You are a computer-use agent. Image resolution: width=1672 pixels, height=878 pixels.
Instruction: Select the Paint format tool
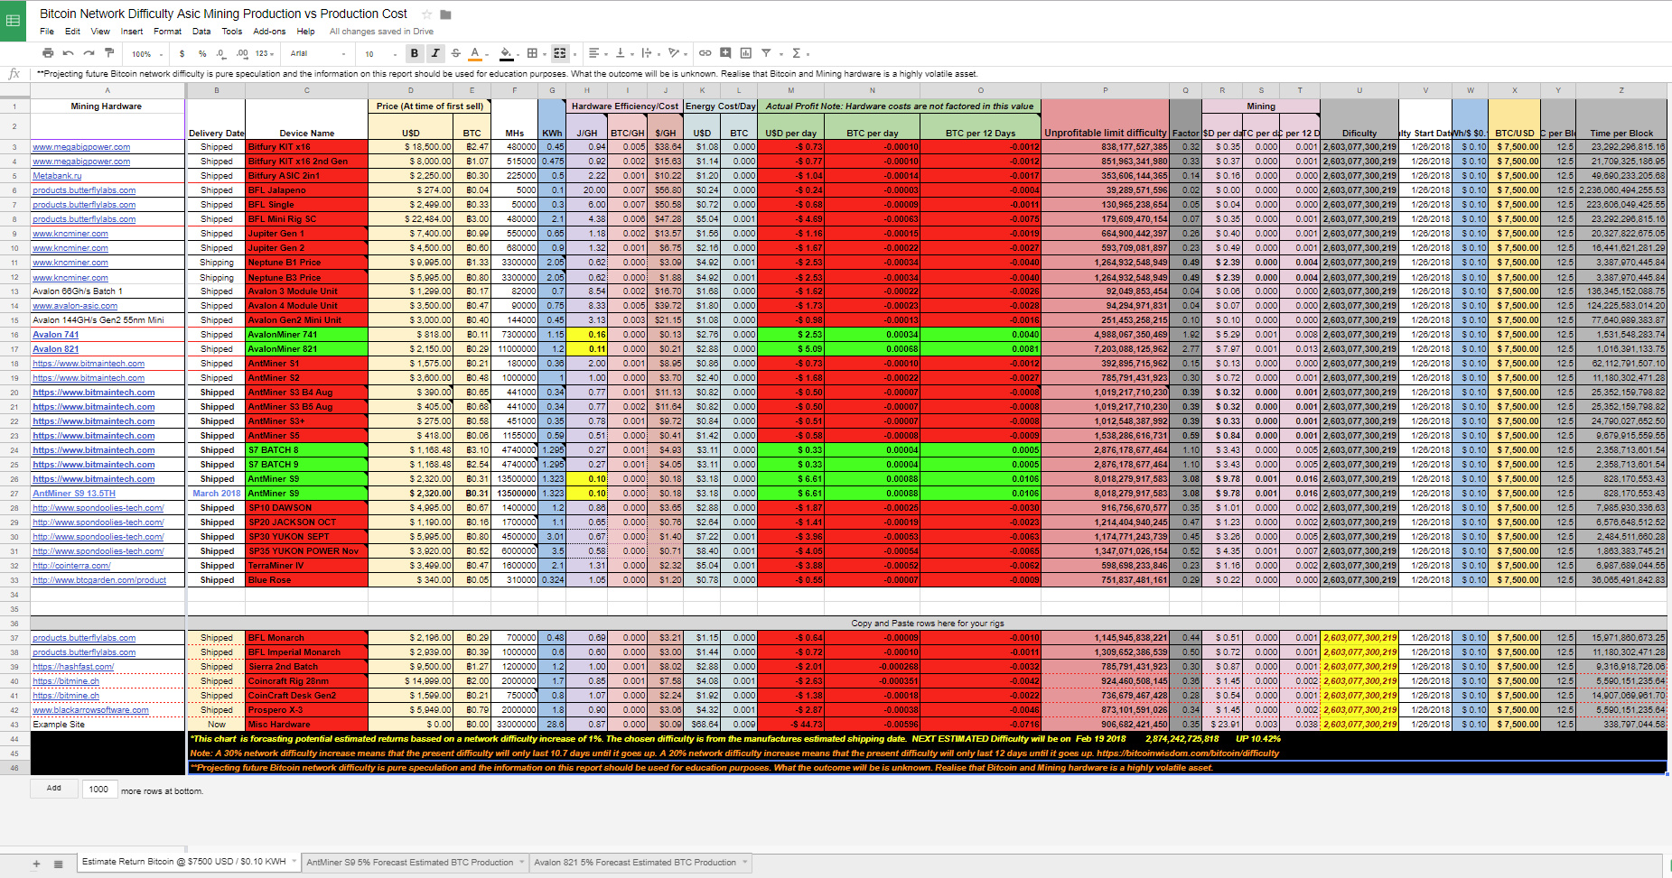109,53
